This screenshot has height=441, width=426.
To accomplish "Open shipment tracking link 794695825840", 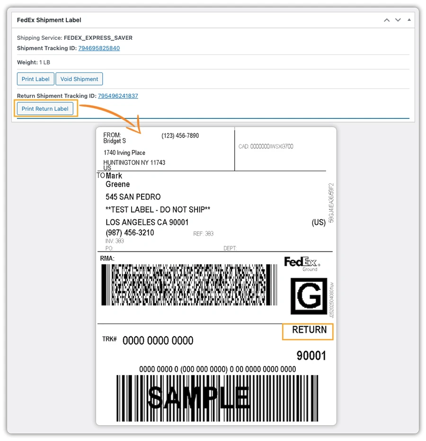I will point(98,48).
